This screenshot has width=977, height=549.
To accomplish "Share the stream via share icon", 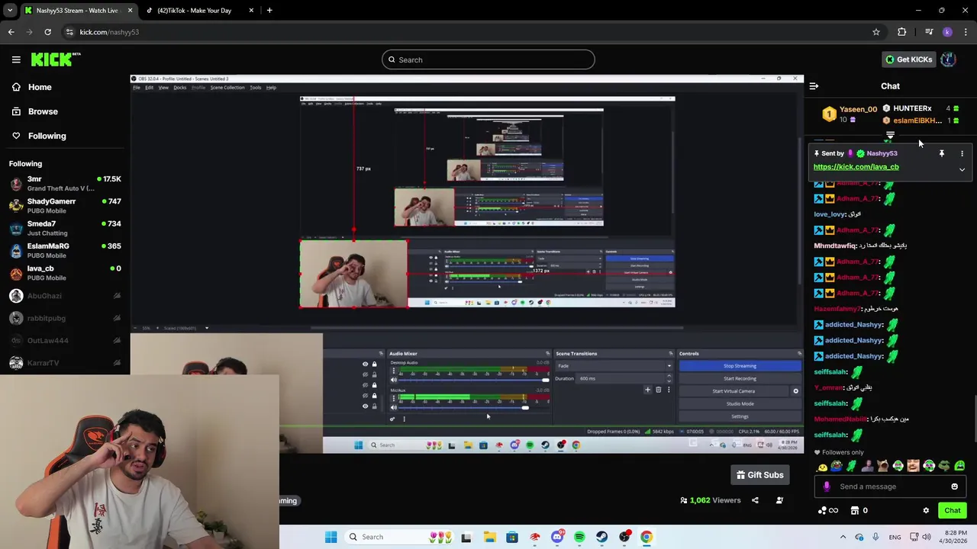I will tap(755, 500).
